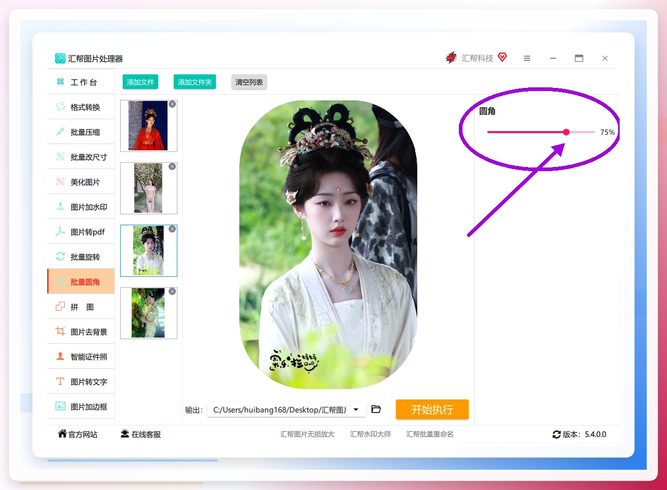Expand the output path dropdown

click(x=356, y=410)
